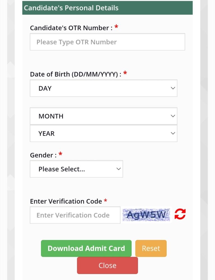Click the Candidate's OTR Number label
Screen dimensions: 215x280
(x=71, y=28)
